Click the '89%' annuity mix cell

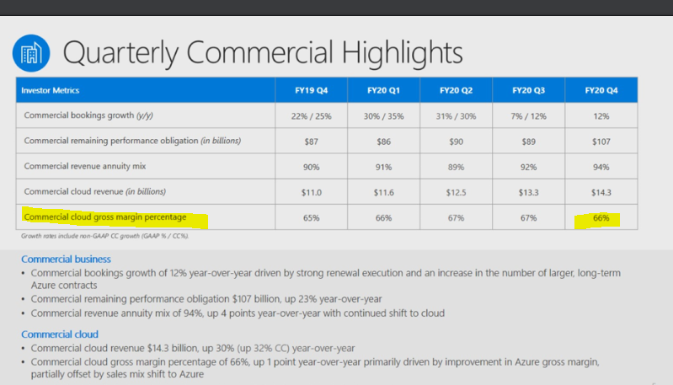pyautogui.click(x=456, y=167)
